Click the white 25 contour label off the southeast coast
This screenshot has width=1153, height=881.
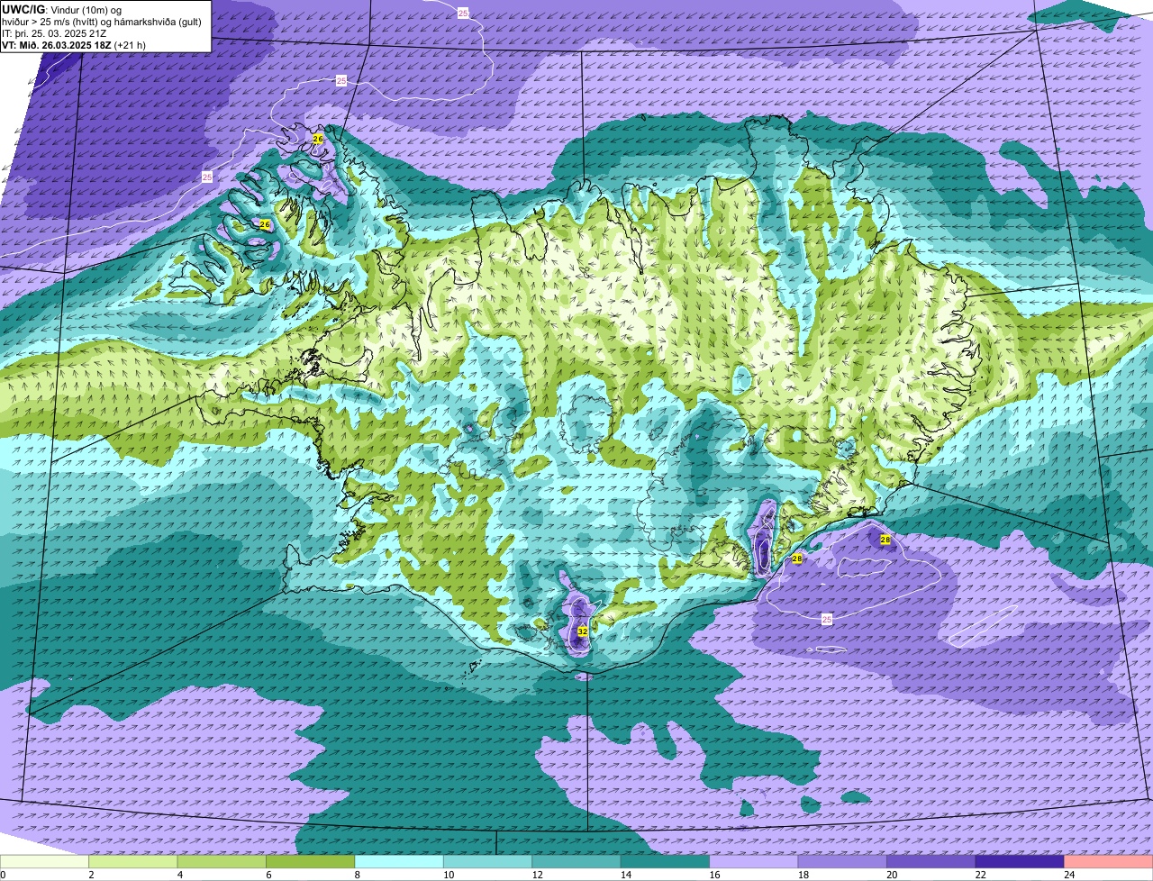827,619
